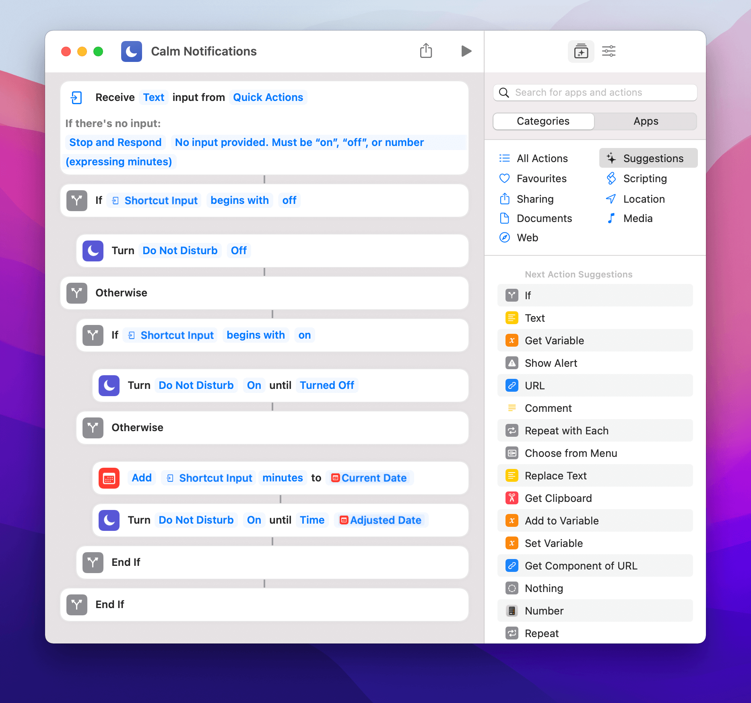Image resolution: width=751 pixels, height=703 pixels.
Task: Run the Calm Notifications shortcut
Action: pyautogui.click(x=466, y=51)
